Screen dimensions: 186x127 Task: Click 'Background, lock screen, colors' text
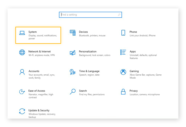click(x=95, y=55)
